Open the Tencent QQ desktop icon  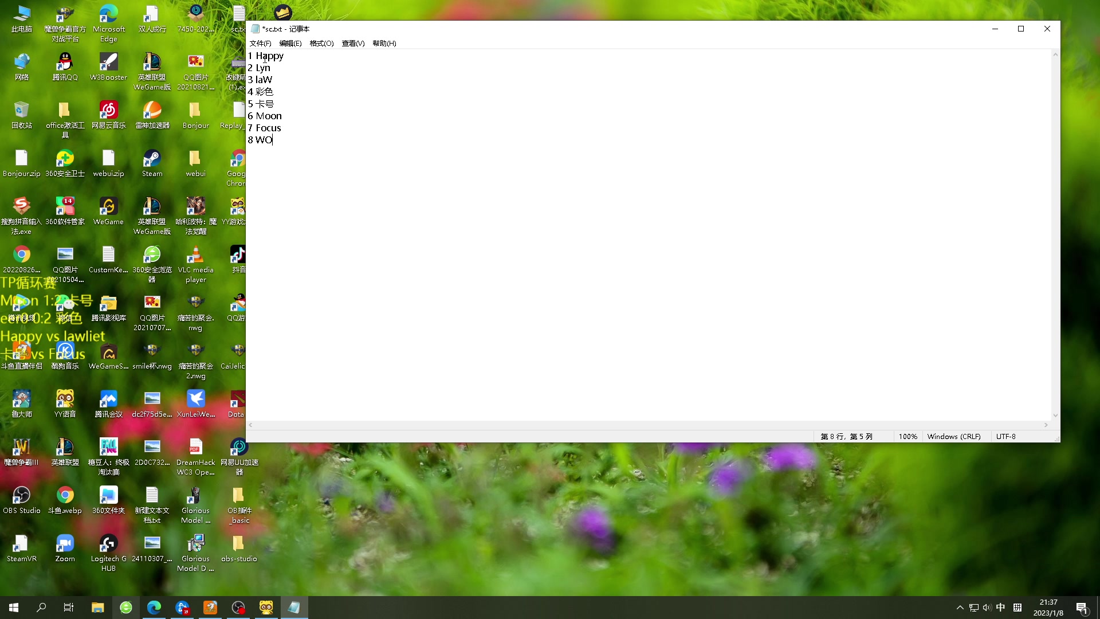[x=65, y=62]
